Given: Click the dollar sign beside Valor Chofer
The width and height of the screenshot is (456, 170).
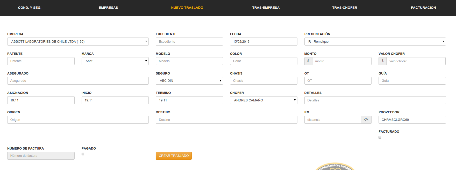Looking at the screenshot, I should coord(382,61).
